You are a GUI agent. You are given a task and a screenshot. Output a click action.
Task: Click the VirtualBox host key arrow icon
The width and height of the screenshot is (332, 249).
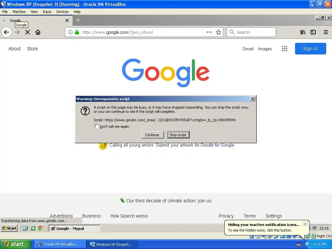tap(313, 236)
